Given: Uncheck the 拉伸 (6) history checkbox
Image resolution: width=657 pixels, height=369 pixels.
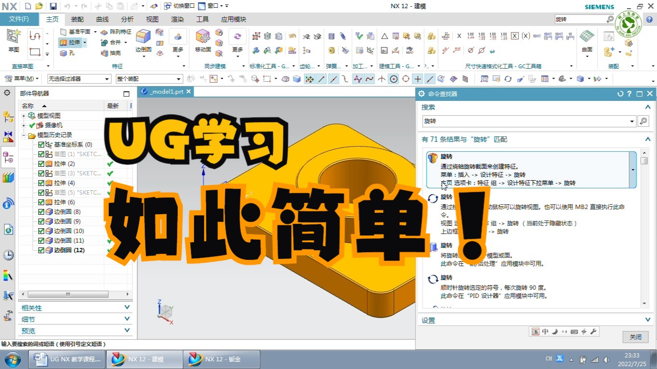Looking at the screenshot, I should coord(41,202).
